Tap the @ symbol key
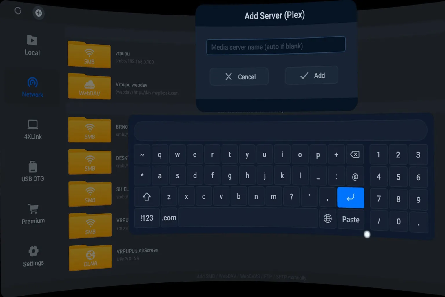This screenshot has width=445, height=297. [355, 176]
